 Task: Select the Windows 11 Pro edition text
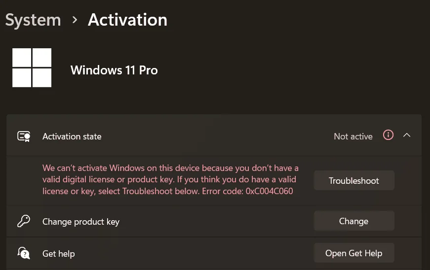tap(114, 70)
